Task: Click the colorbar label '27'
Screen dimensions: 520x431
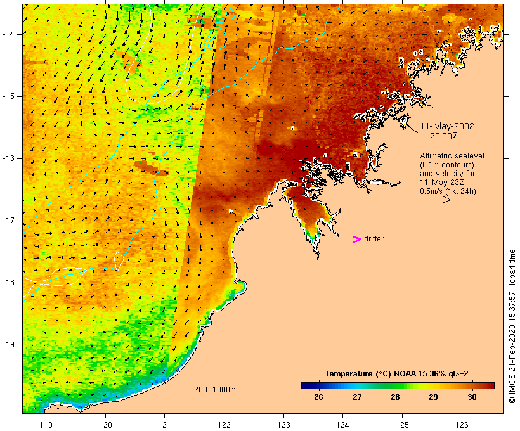Action: coord(357,397)
